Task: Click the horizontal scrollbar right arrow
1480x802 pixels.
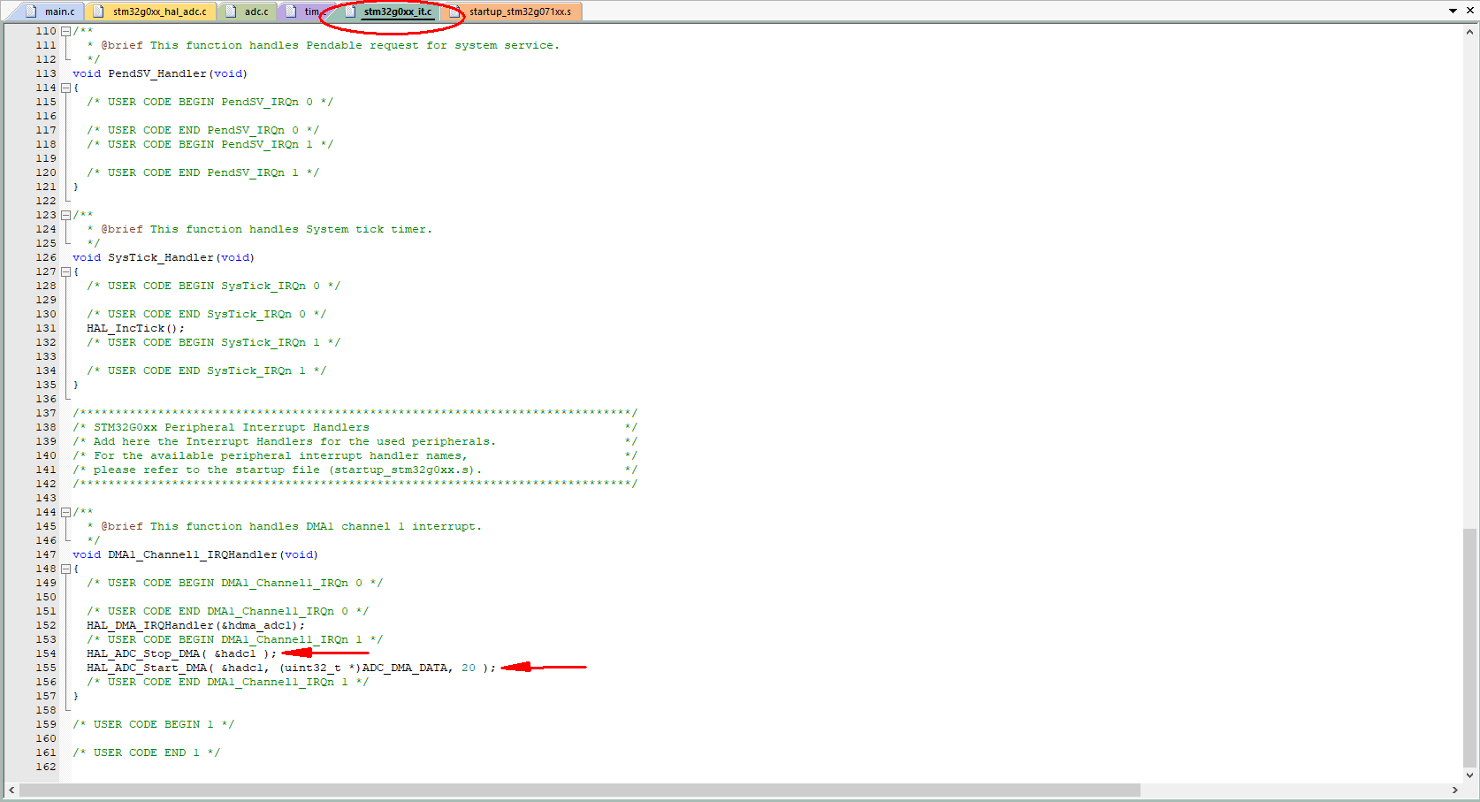Action: [1454, 790]
